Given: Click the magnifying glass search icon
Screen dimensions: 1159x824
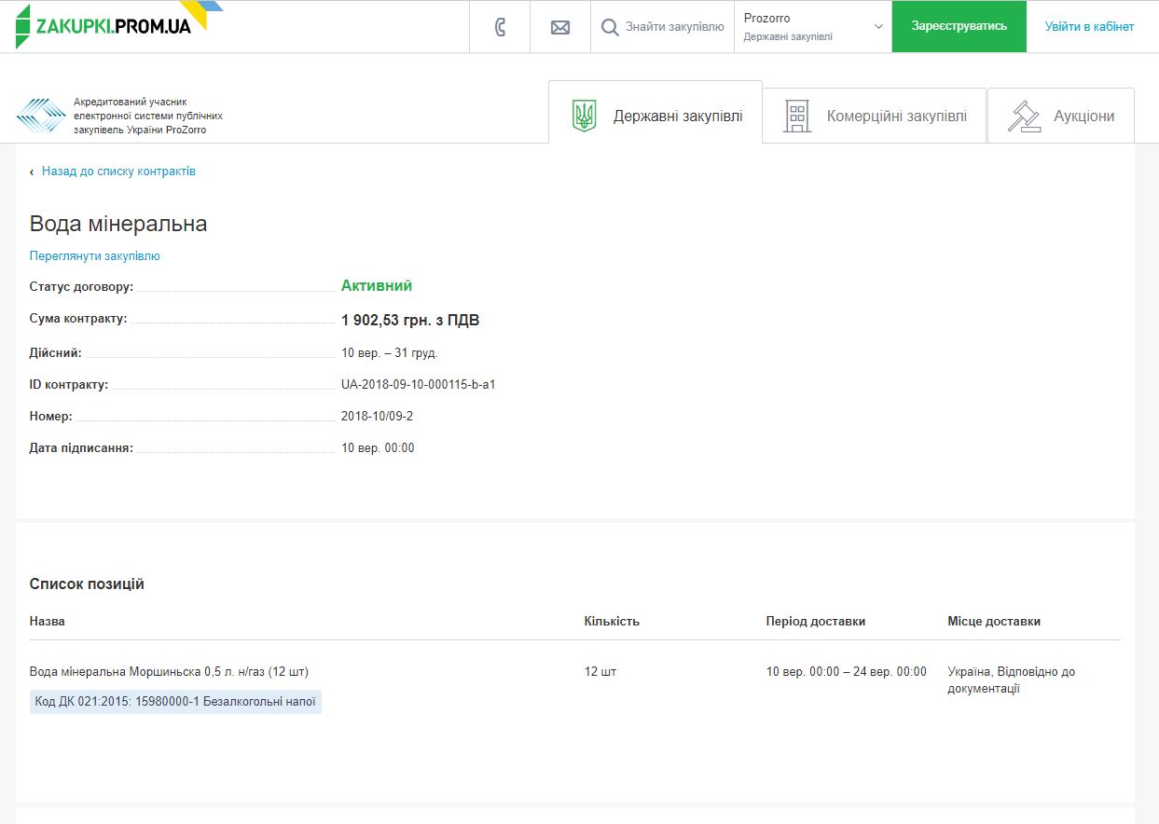Looking at the screenshot, I should [610, 27].
